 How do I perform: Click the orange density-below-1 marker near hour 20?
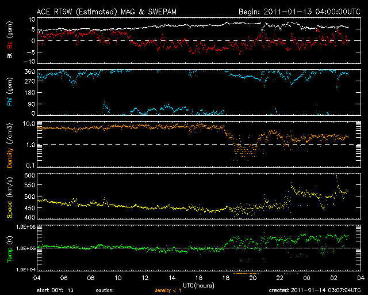(246, 273)
